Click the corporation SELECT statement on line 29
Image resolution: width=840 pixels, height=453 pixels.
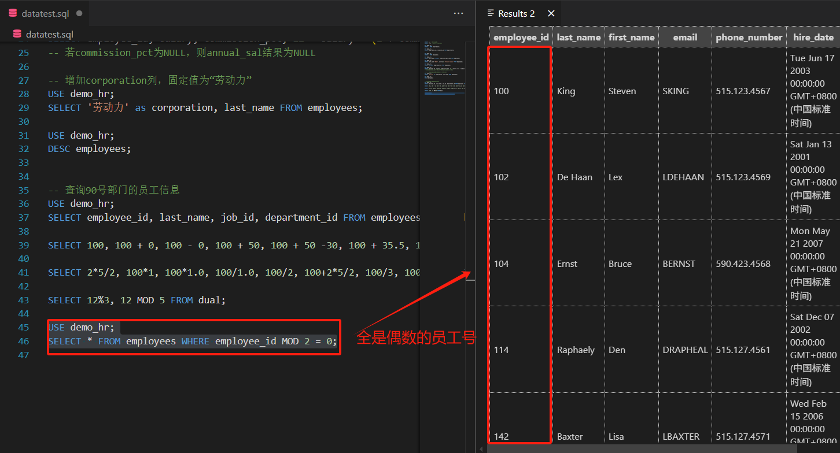pos(205,108)
